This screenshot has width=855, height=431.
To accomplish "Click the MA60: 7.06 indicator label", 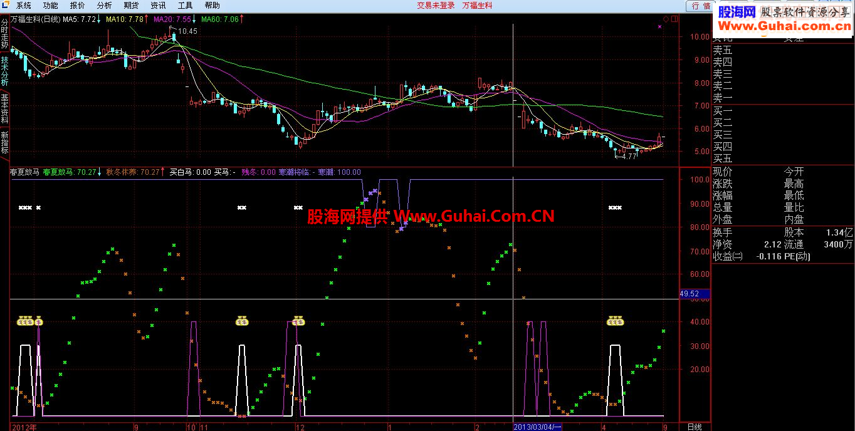I will pyautogui.click(x=219, y=19).
